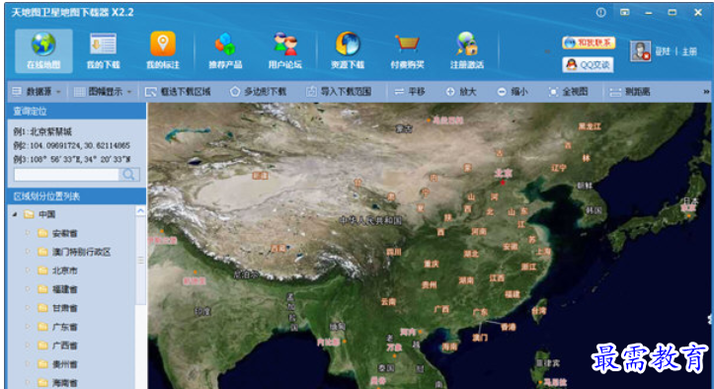
Task: Click the 黑龙江 label on the map
Action: coord(590,126)
